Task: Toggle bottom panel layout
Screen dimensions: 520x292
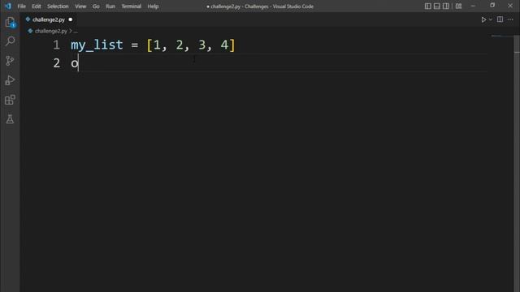Action: point(437,6)
